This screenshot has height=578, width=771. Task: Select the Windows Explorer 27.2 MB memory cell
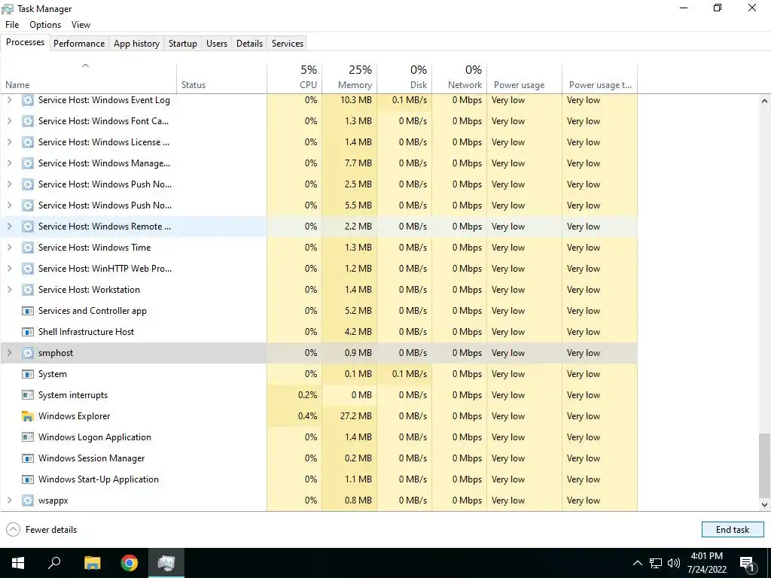[349, 416]
